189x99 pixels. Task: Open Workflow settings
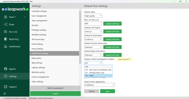(x=54, y=35)
